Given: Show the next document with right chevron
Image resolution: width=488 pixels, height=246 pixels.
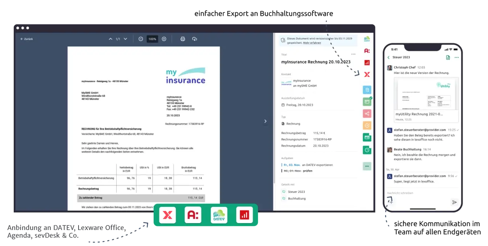Looking at the screenshot, I should pos(266,121).
